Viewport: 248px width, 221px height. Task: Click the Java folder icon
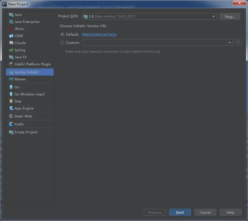point(11,15)
